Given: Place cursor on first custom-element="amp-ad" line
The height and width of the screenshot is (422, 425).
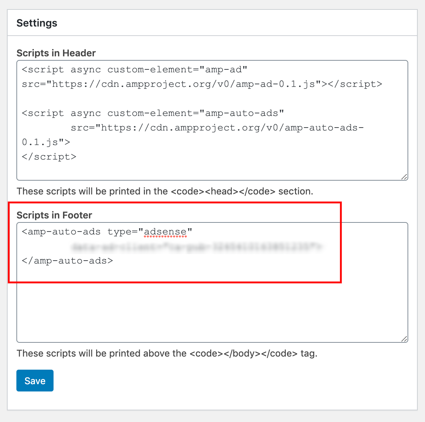Looking at the screenshot, I should [134, 69].
